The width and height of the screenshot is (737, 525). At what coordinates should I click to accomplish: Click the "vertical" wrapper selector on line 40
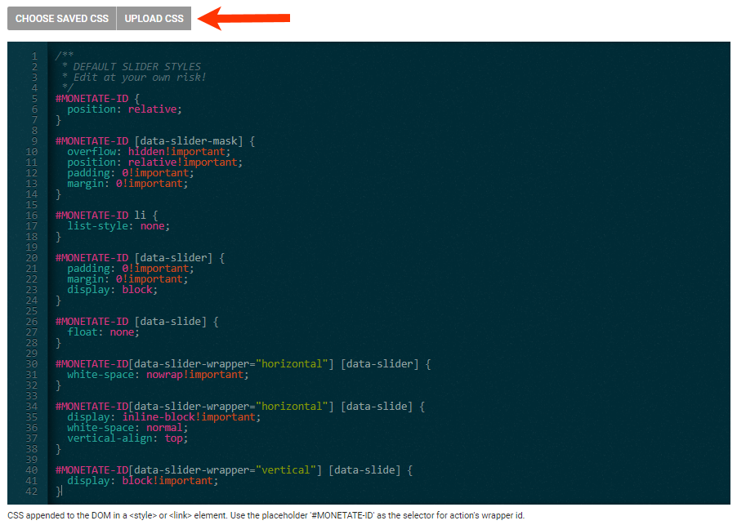[234, 470]
